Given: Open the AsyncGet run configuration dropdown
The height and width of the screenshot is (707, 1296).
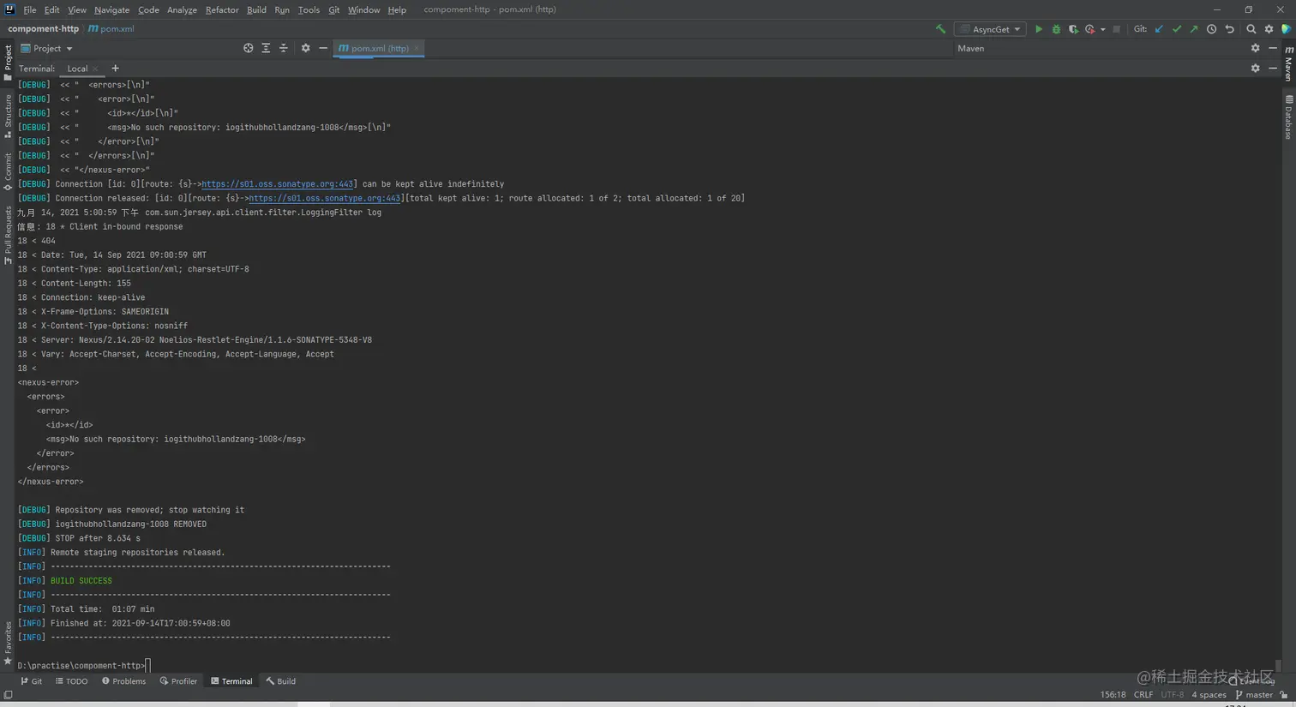Looking at the screenshot, I should (991, 29).
